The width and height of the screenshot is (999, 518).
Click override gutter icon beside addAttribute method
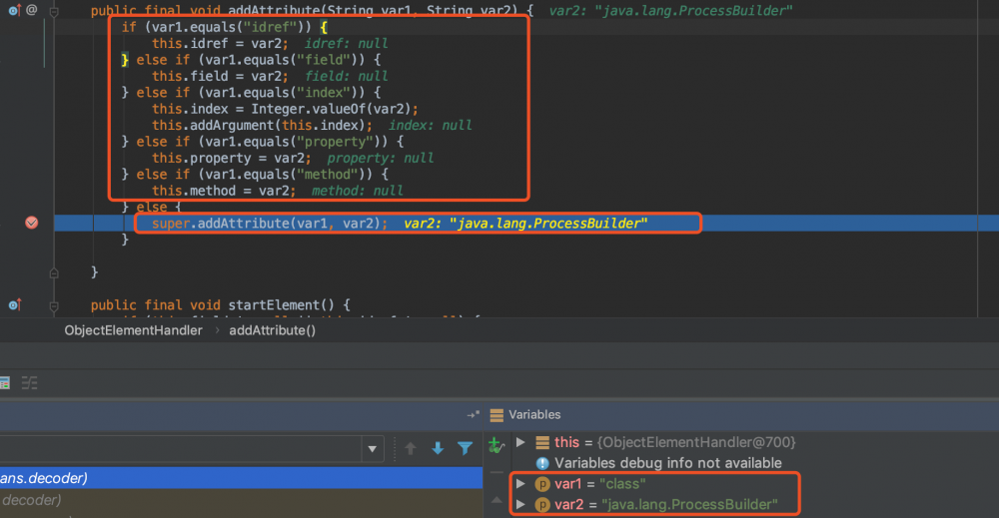coord(14,10)
